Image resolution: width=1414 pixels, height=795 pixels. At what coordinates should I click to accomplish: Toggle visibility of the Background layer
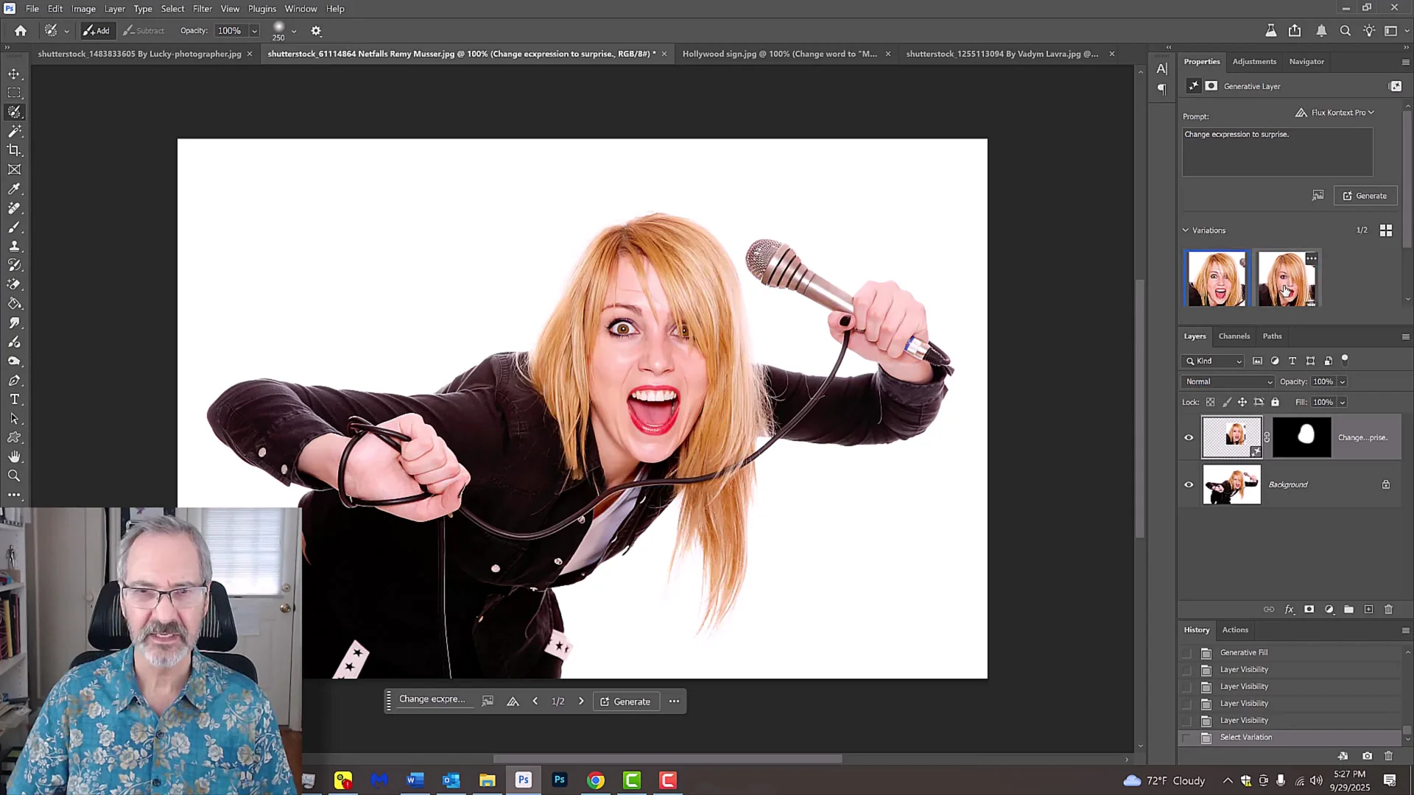click(x=1188, y=484)
